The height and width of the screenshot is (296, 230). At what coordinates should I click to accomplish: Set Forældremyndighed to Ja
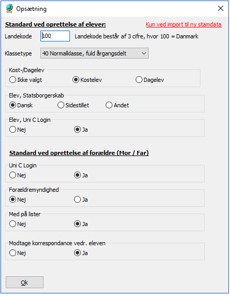tap(81, 200)
